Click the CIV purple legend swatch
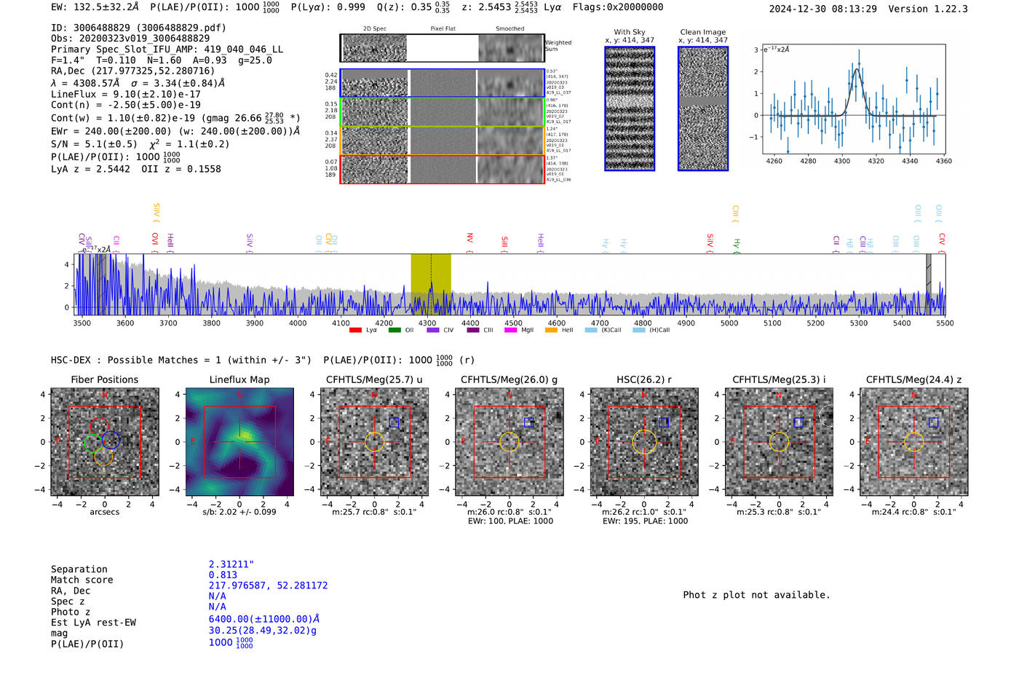The width and height of the screenshot is (1019, 694). point(433,330)
